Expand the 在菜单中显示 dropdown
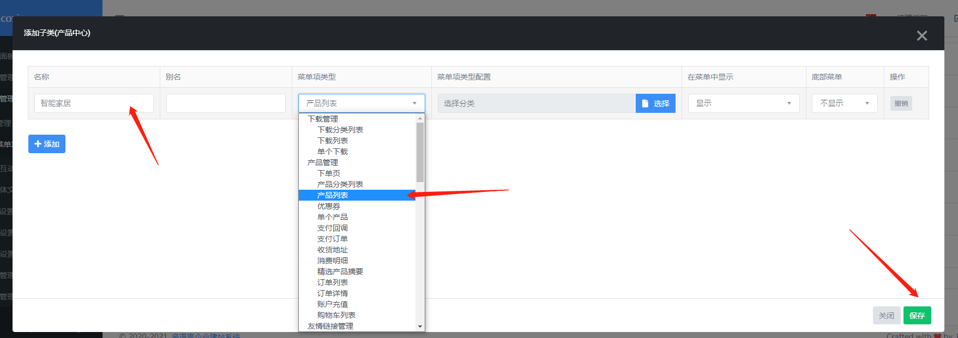The image size is (958, 338). coord(743,104)
